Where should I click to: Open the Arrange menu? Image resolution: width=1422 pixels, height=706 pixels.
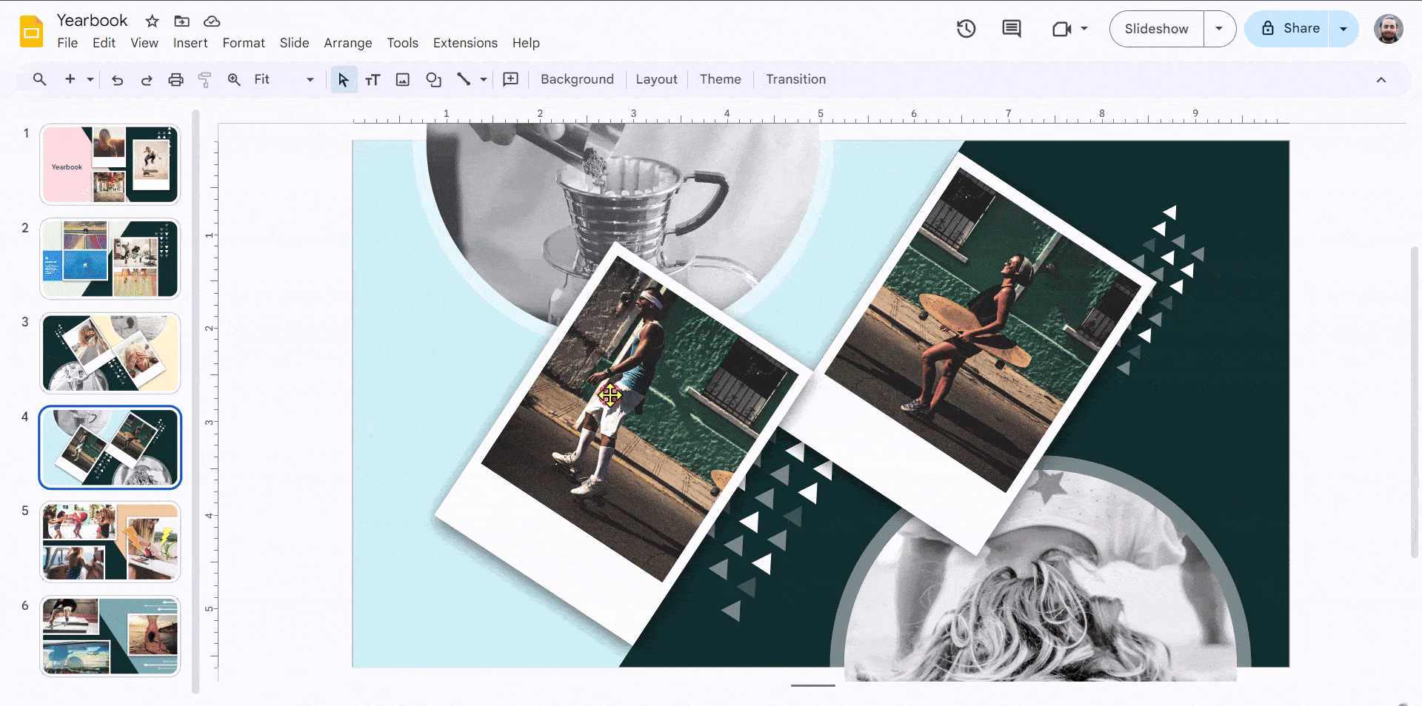[x=347, y=43]
